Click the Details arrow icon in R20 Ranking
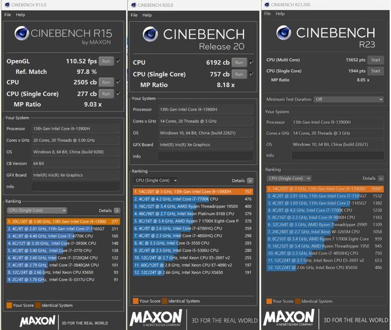Screen dimensions: 391x330 click(x=250, y=180)
